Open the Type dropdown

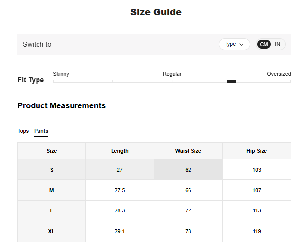pyautogui.click(x=234, y=44)
